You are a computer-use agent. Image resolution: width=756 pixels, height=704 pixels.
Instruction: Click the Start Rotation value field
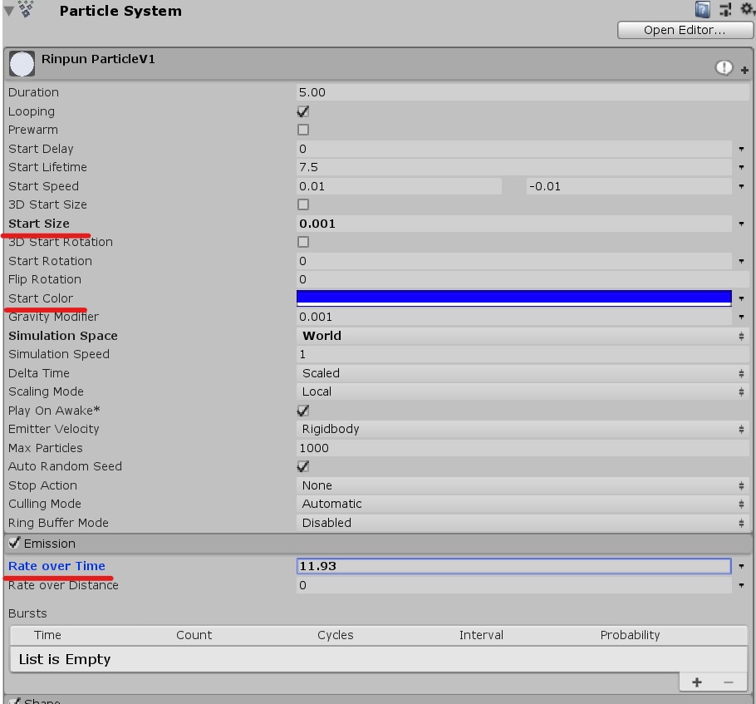coord(514,261)
